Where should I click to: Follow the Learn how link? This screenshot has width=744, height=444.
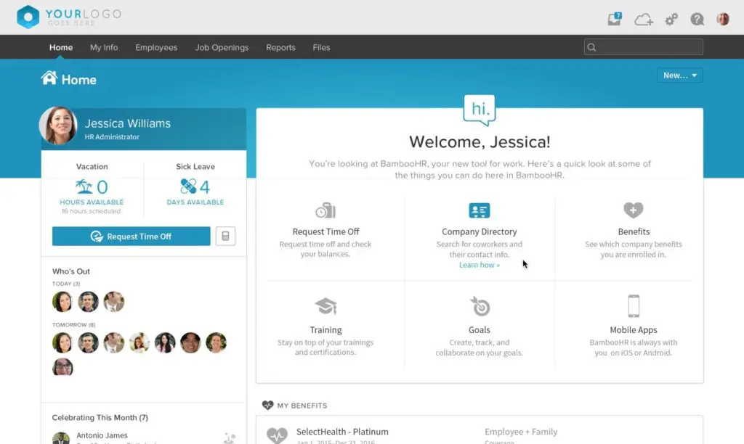(x=480, y=265)
